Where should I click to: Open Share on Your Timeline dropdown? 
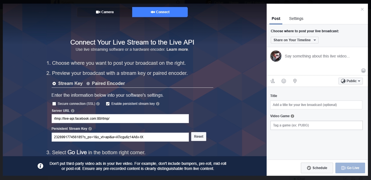coord(294,40)
